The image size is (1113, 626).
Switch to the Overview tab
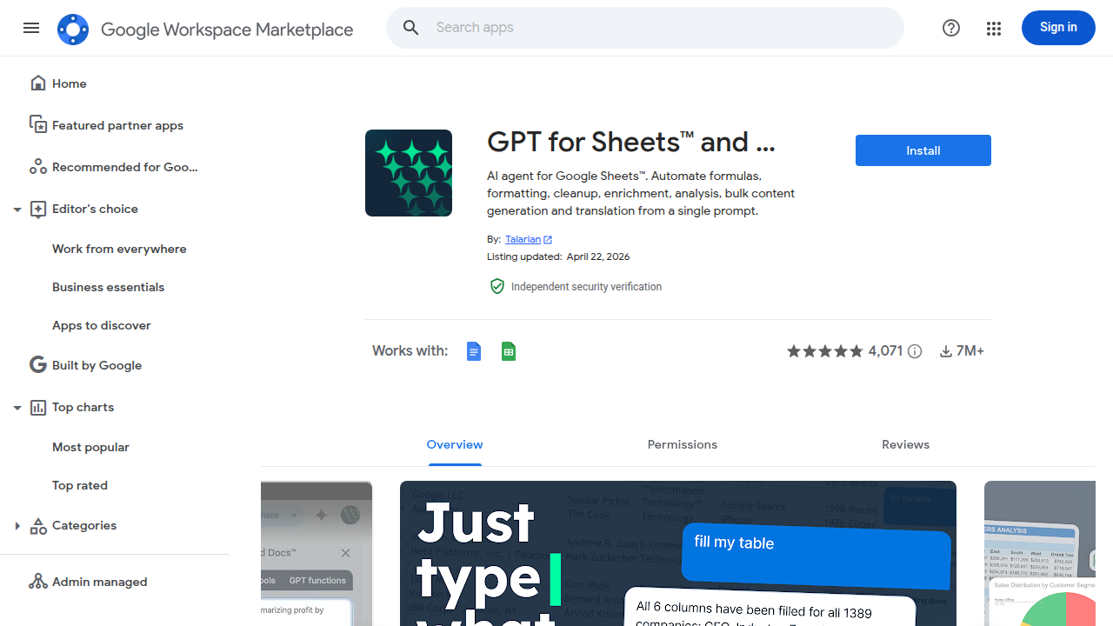tap(455, 444)
